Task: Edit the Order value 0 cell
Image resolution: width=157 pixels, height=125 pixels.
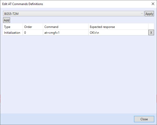Action: coord(33,33)
